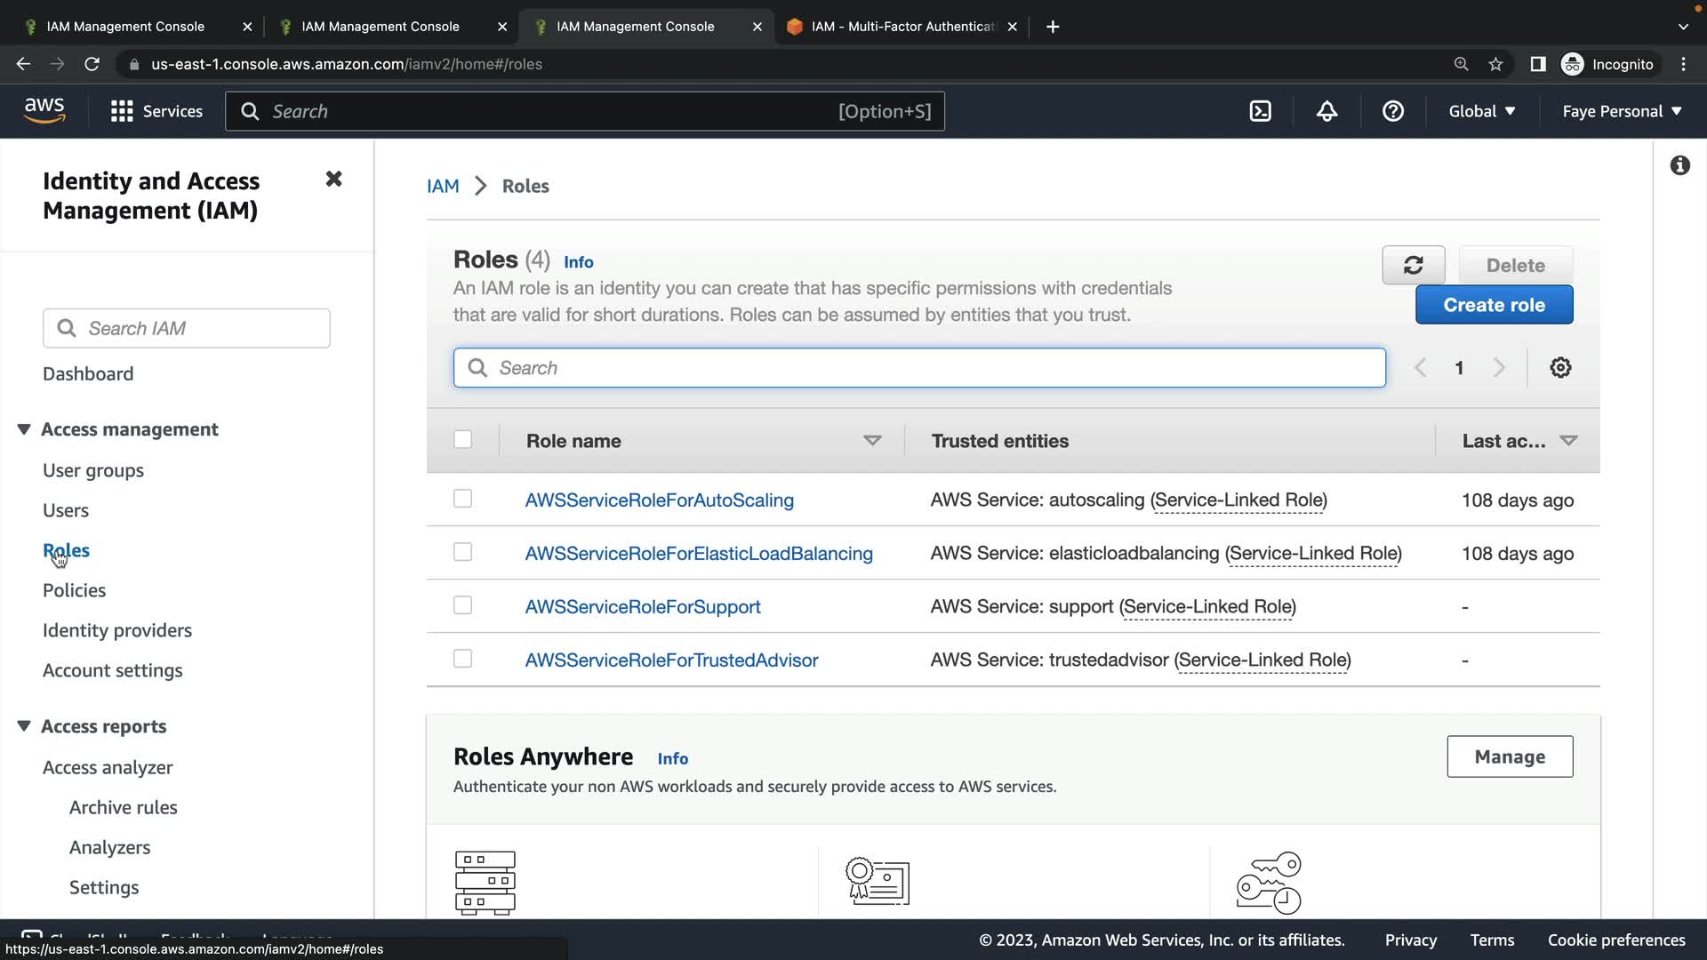Viewport: 1707px width, 960px height.
Task: Open Policies in the sidebar
Action: (74, 590)
